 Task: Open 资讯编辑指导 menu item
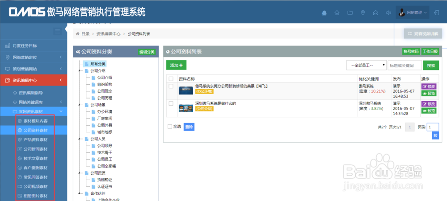click(34, 93)
